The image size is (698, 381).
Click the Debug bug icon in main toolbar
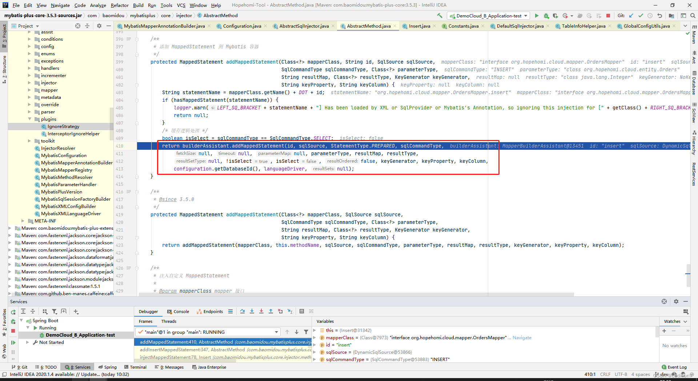pyautogui.click(x=546, y=16)
